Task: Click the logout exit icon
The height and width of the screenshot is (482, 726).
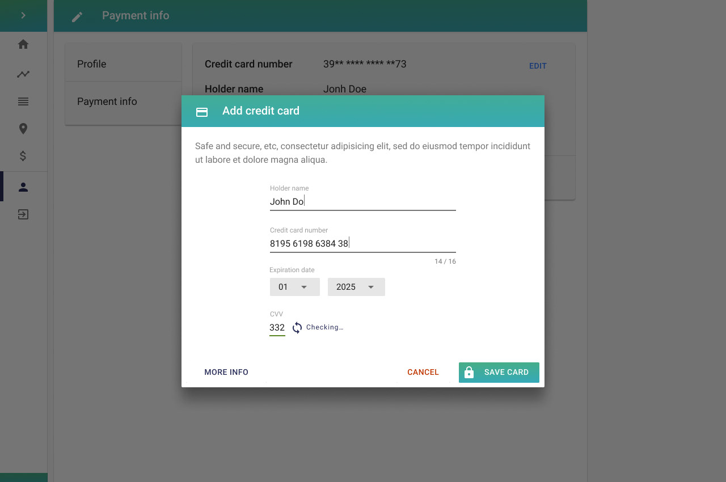Action: pyautogui.click(x=23, y=214)
